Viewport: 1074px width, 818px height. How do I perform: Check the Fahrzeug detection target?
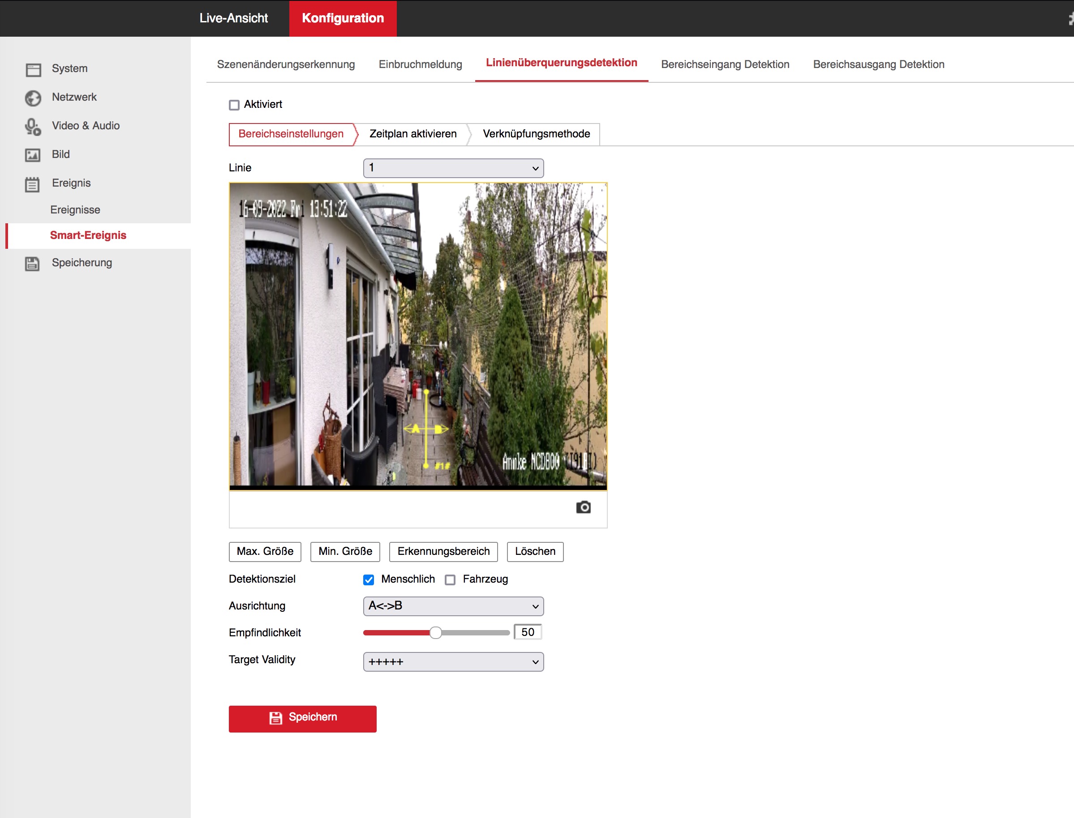[450, 579]
